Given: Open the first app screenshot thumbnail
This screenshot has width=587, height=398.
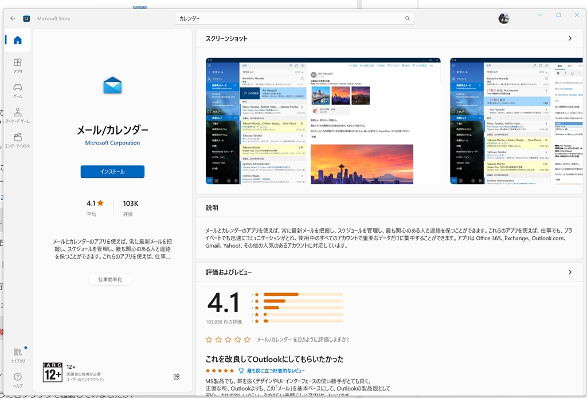Looking at the screenshot, I should [323, 121].
